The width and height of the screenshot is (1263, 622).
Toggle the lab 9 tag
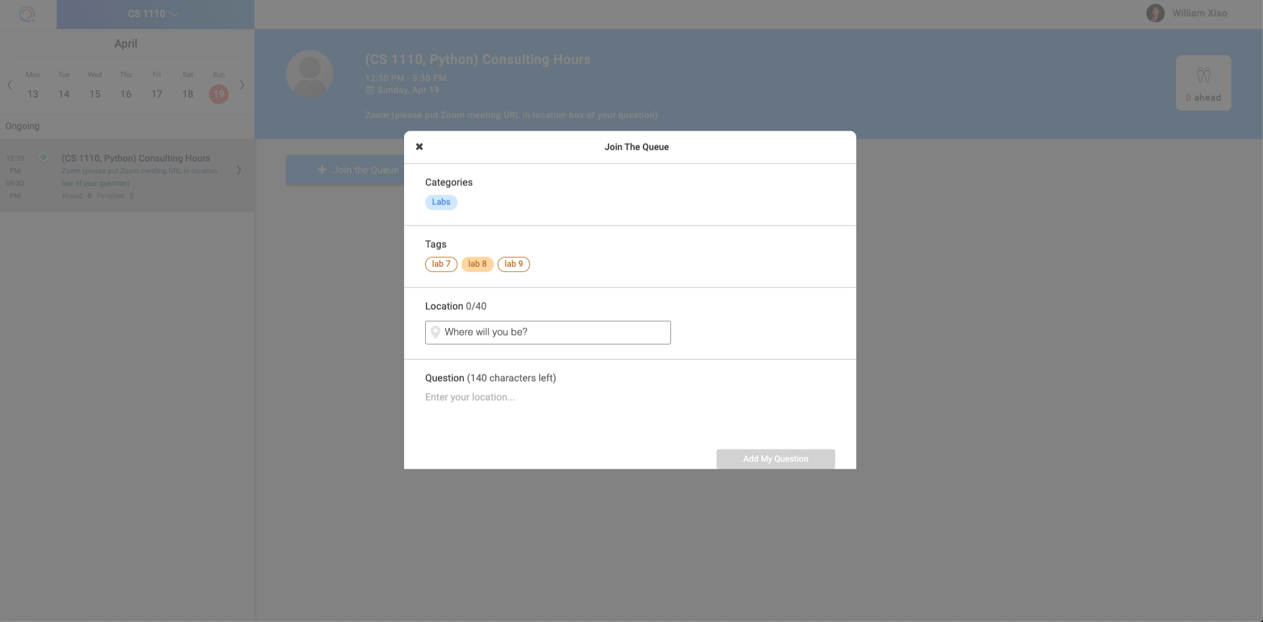[514, 264]
